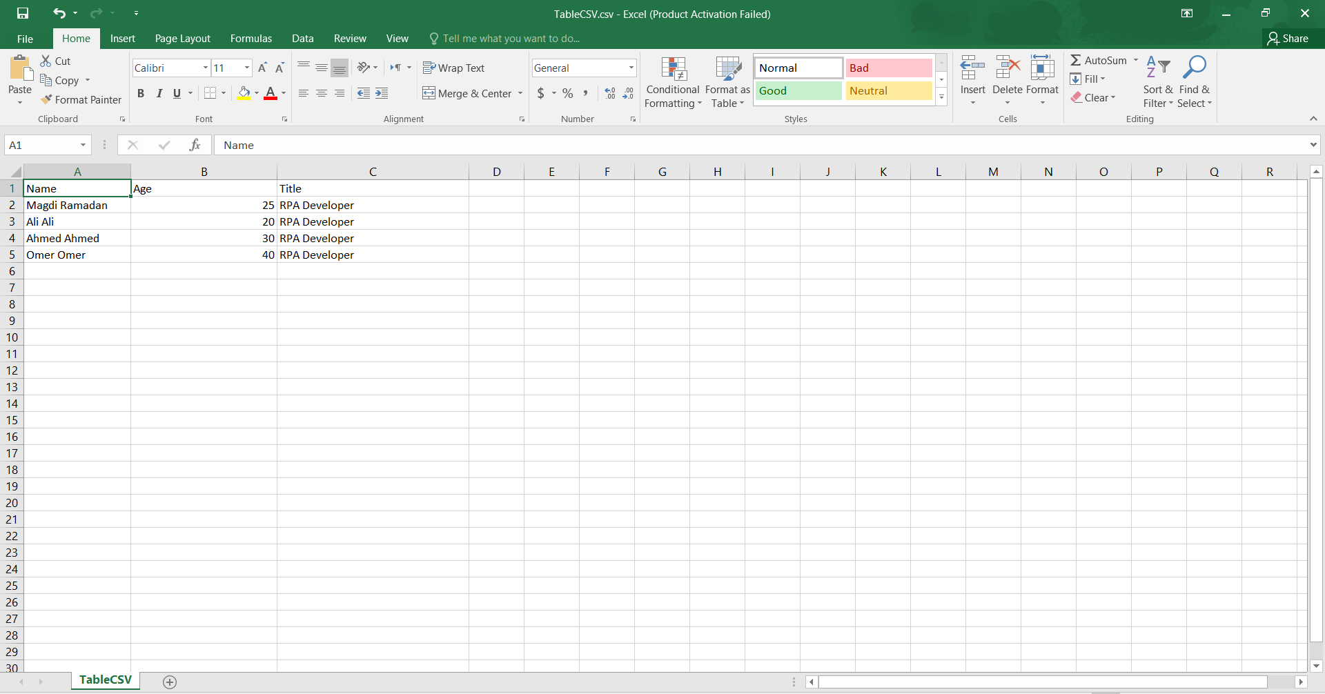This screenshot has height=694, width=1325.
Task: Click the Increase Indent icon
Action: click(x=382, y=93)
